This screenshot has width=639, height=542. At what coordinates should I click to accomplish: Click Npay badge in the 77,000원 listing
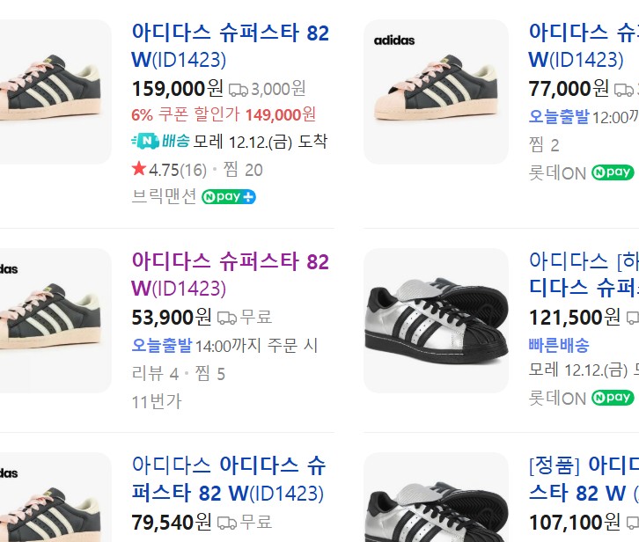tap(613, 172)
